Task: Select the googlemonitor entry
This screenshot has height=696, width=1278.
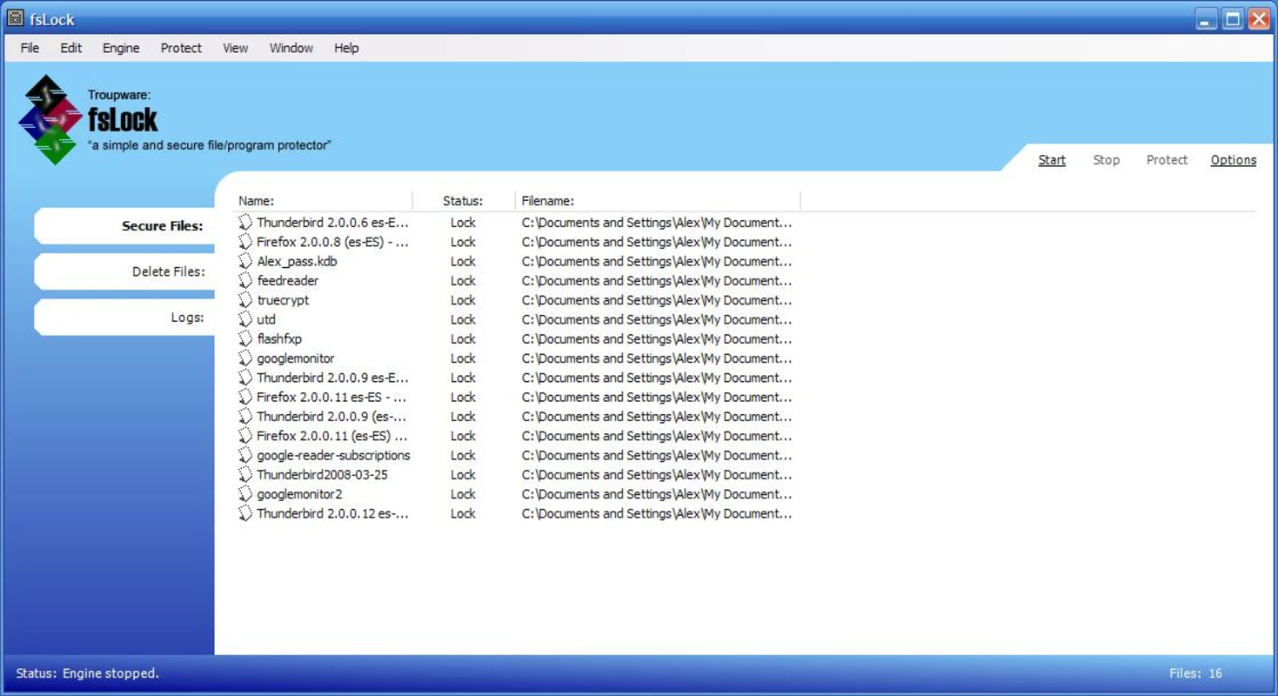Action: pos(296,358)
